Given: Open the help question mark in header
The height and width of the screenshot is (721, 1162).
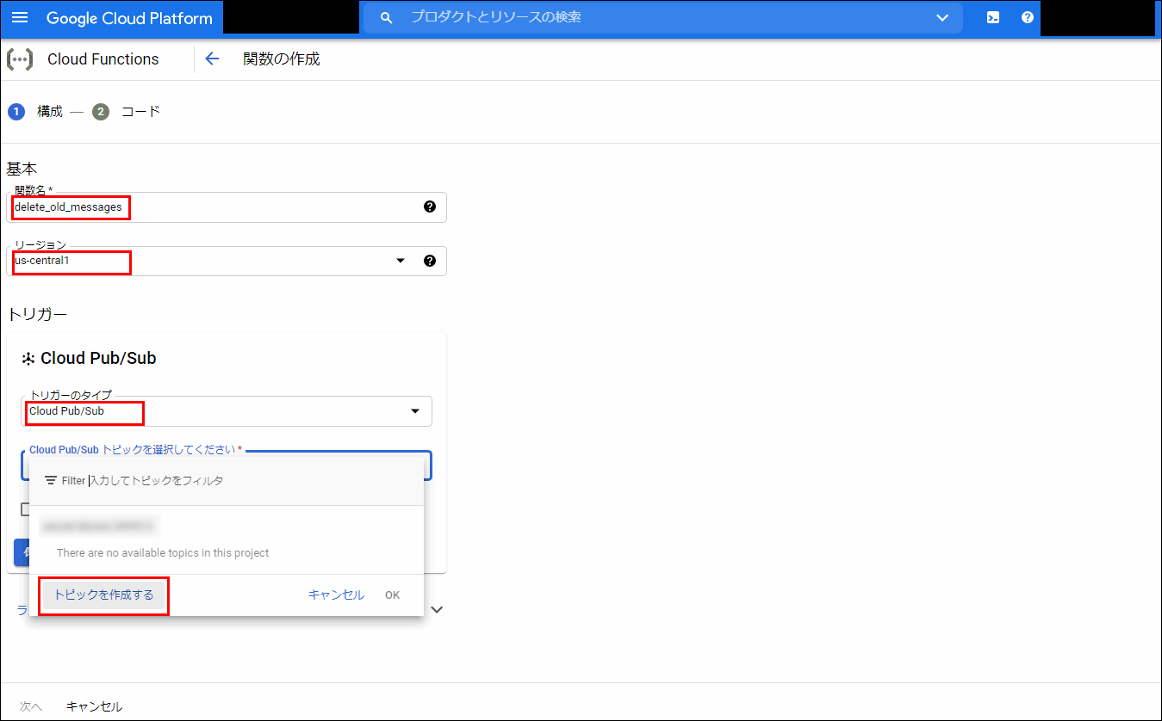Looking at the screenshot, I should point(1028,17).
